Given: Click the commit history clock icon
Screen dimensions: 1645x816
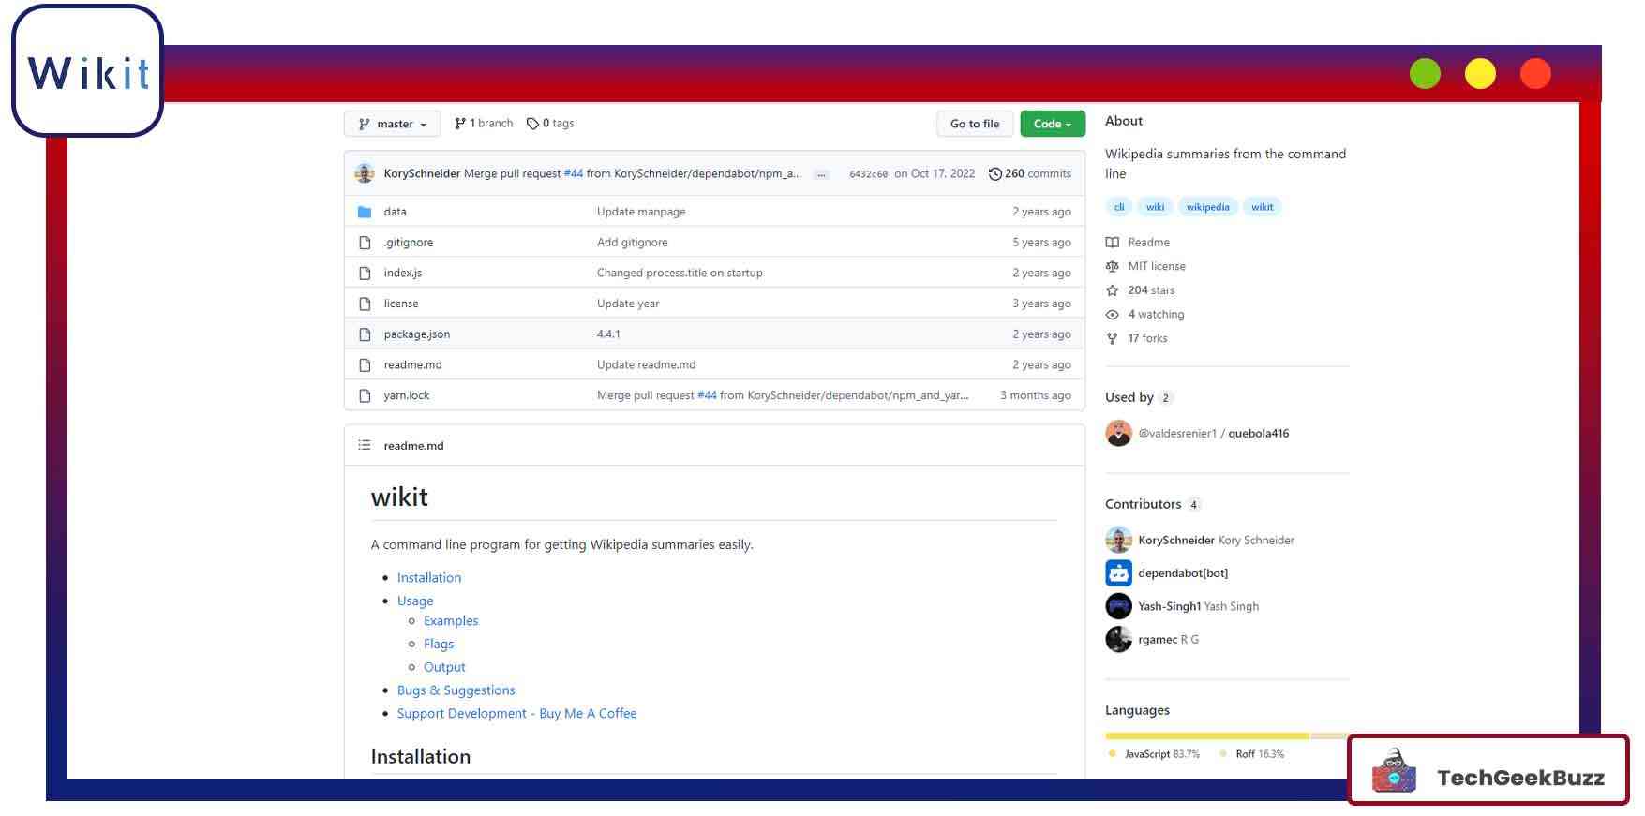Looking at the screenshot, I should click(994, 173).
